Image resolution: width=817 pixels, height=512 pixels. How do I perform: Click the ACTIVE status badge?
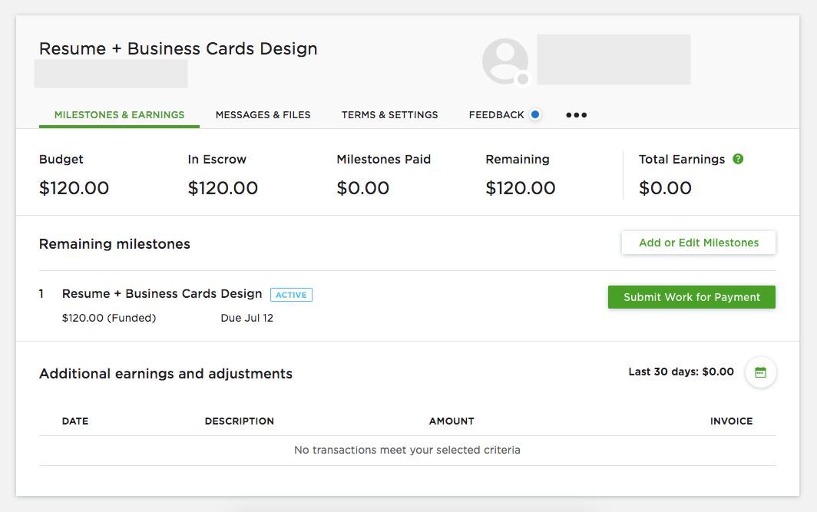291,295
